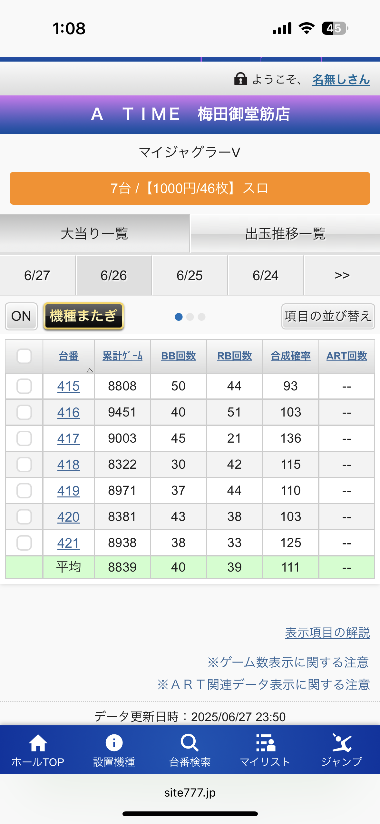
Task: Select the 6/27 date tab
Action: 37,275
